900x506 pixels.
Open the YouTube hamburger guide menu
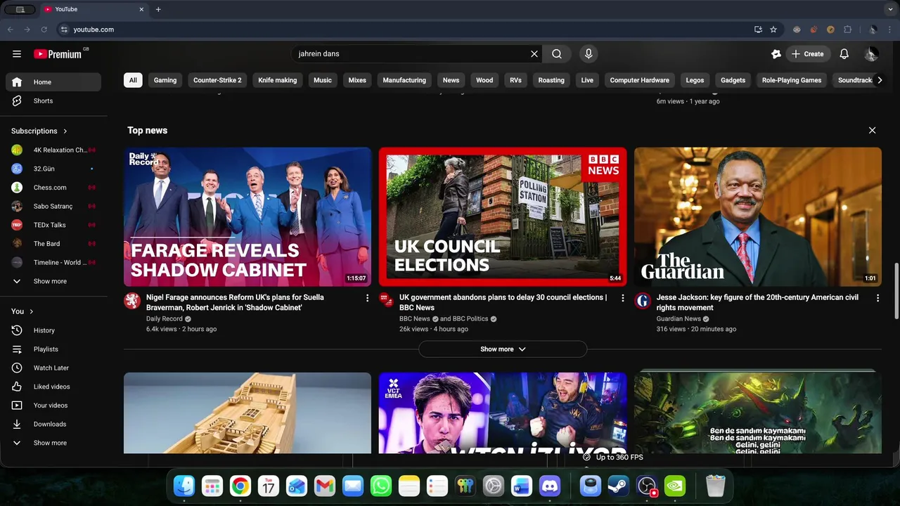click(x=17, y=54)
